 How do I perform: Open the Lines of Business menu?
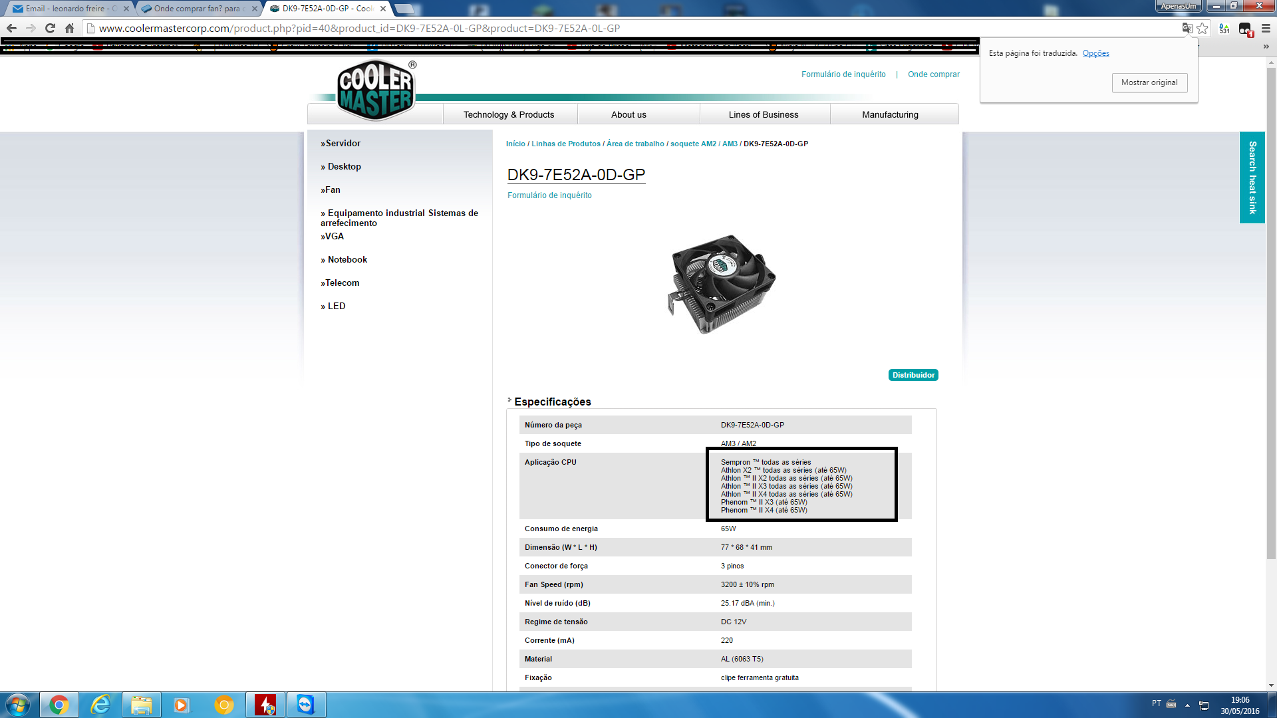pos(764,114)
